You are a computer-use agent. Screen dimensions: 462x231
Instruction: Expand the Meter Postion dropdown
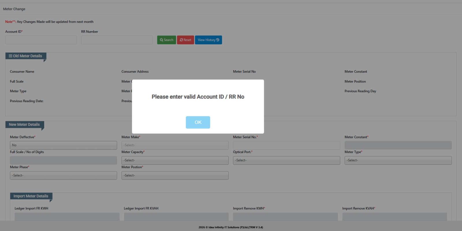click(x=175, y=175)
